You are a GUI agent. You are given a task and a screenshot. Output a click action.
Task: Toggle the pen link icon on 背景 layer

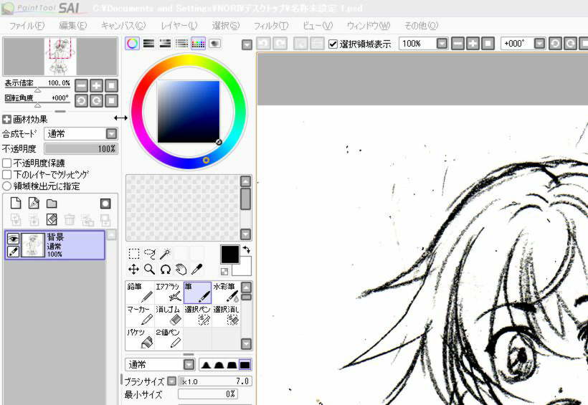point(13,252)
